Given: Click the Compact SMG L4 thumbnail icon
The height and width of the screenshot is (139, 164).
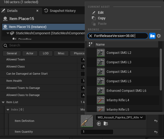Looking at the screenshot, I should tap(101, 72).
